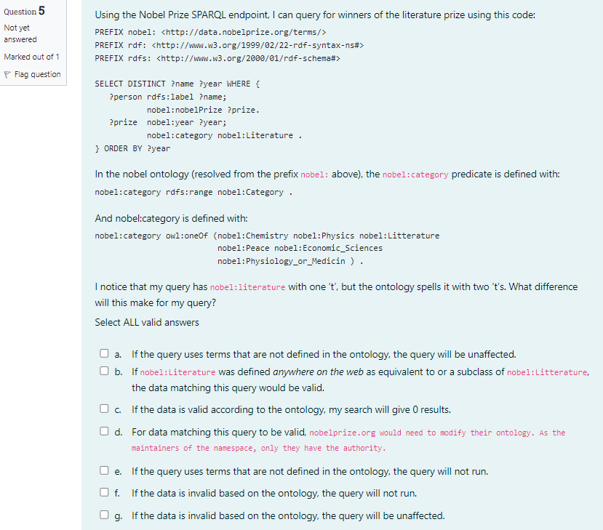Click the 'PREFIX rdfs:' code line
Viewport: 603px width, 530px height.
coord(217,58)
